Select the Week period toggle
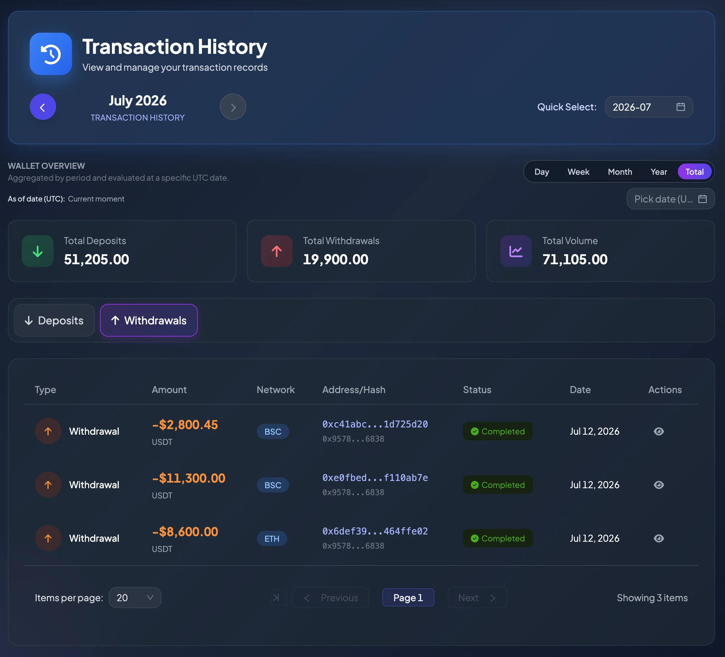 (x=578, y=172)
